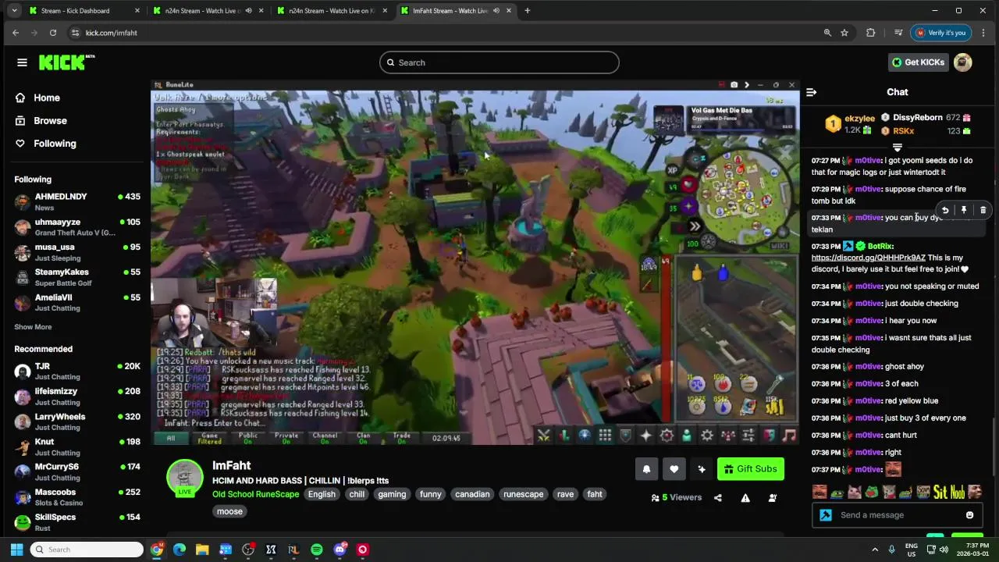The height and width of the screenshot is (562, 999).
Task: Click the Verify it's you profile chip
Action: point(940,33)
